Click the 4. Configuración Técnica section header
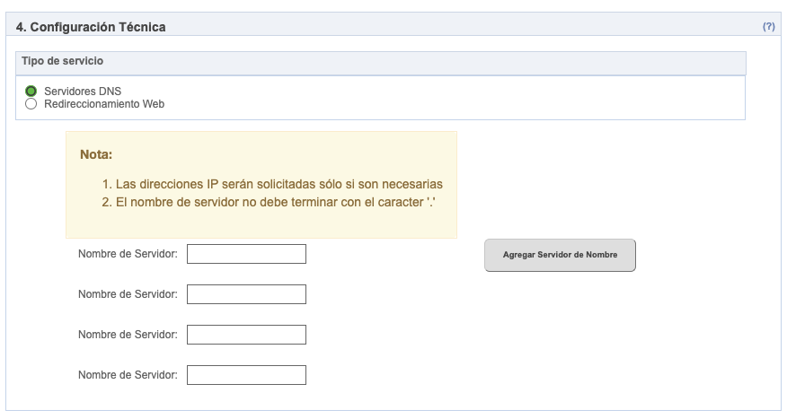Viewport: 787px width, 419px height. (x=91, y=27)
